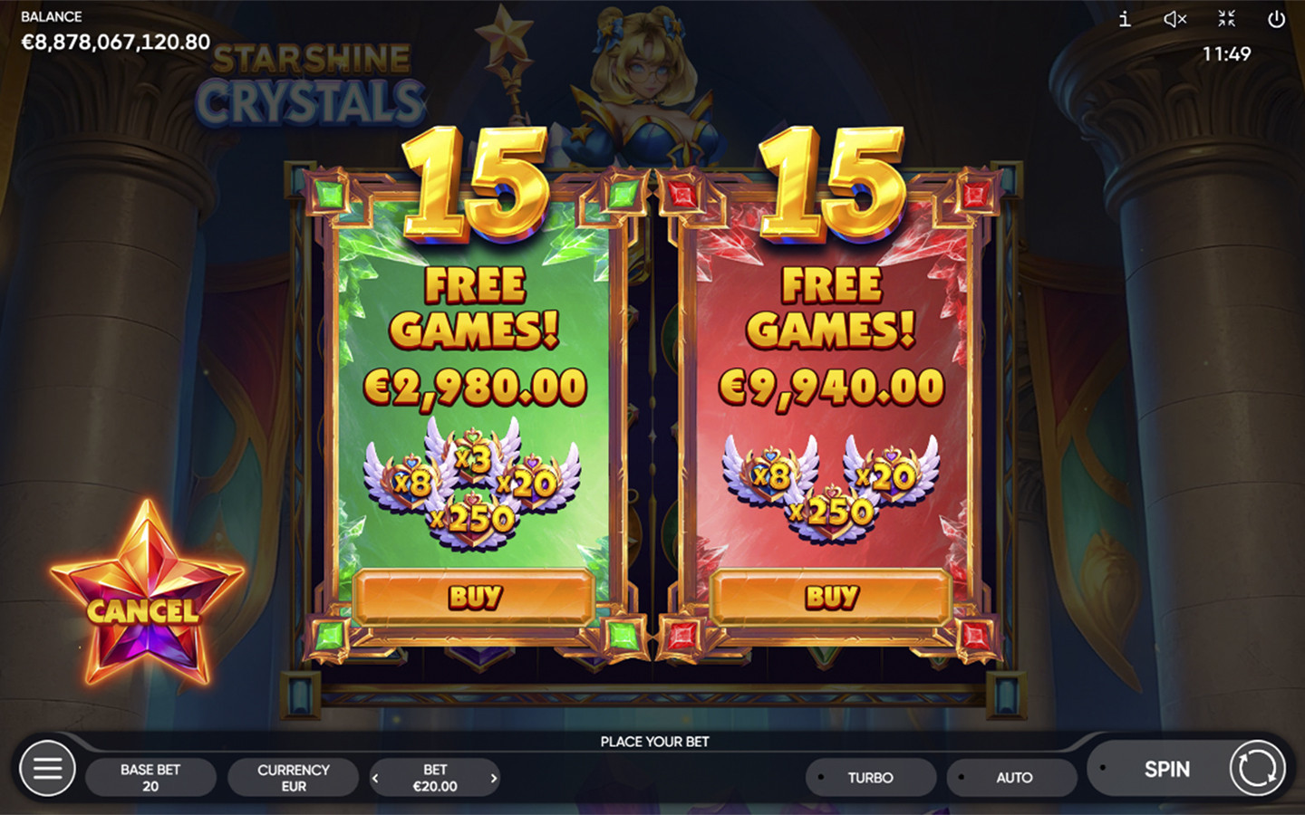Buy the green €2,980.00 free games
The height and width of the screenshot is (815, 1305).
point(474,597)
